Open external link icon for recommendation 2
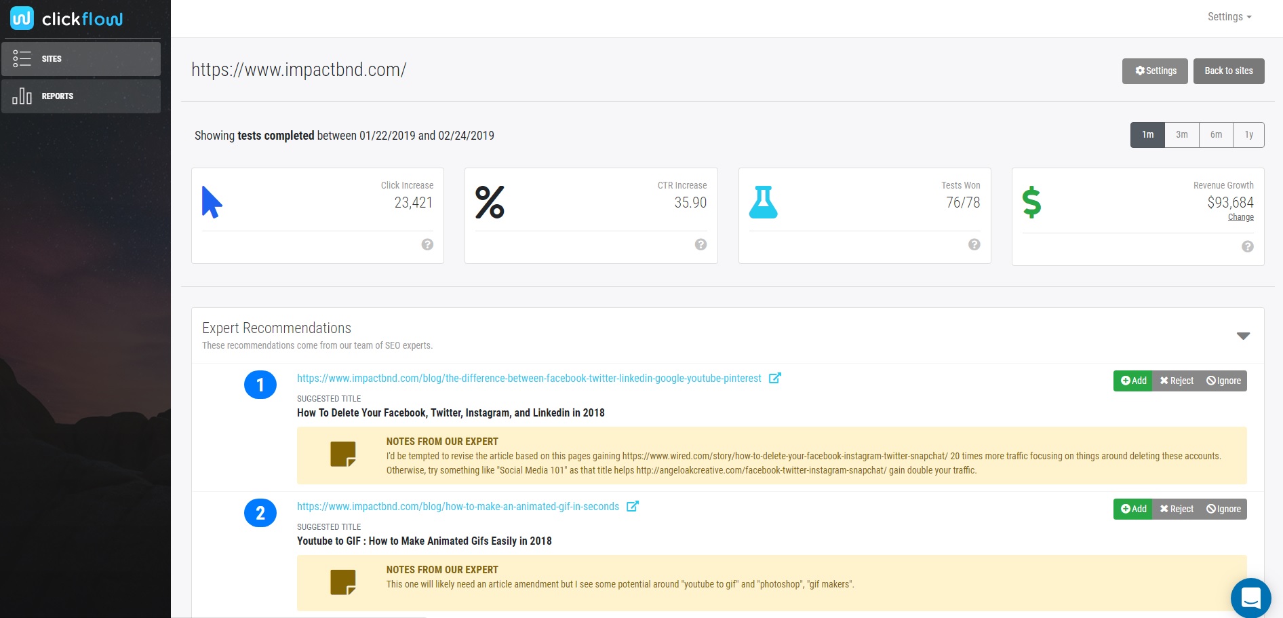The image size is (1283, 618). point(632,506)
